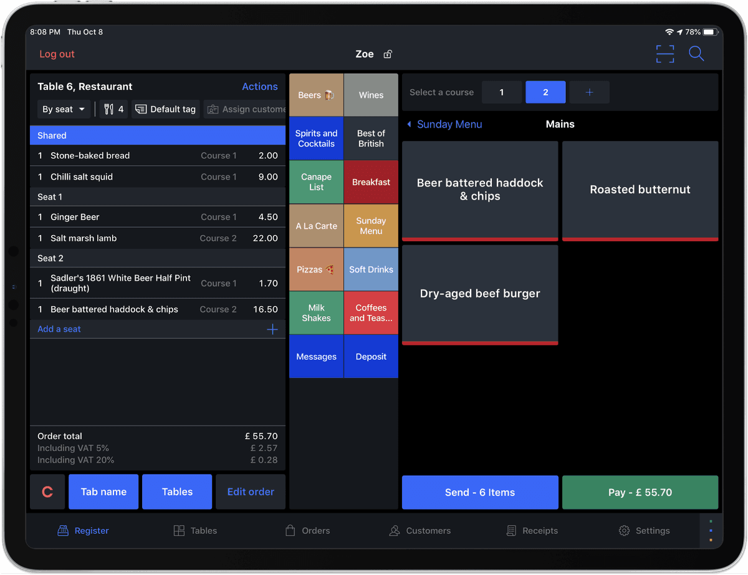Select course 1
The height and width of the screenshot is (575, 748).
[x=502, y=92]
